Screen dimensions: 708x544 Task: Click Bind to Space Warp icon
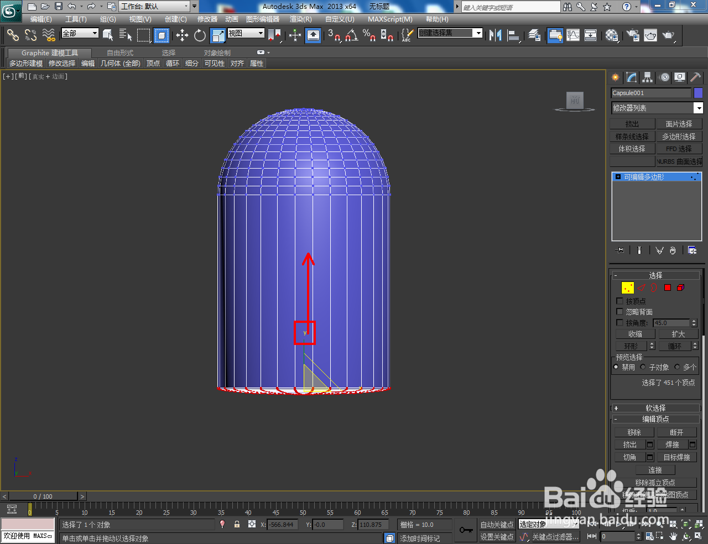(49, 35)
